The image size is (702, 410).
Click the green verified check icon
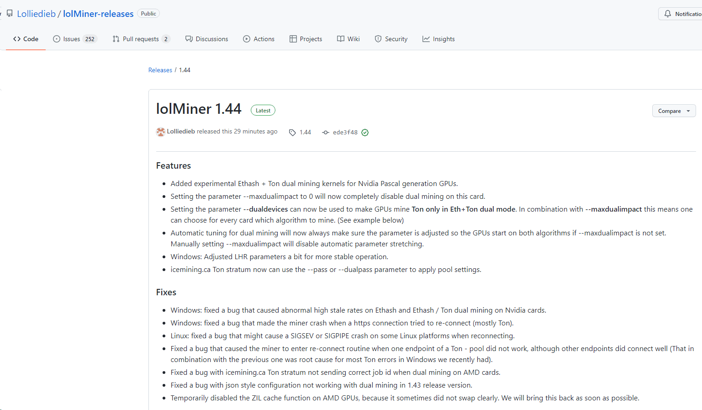365,133
